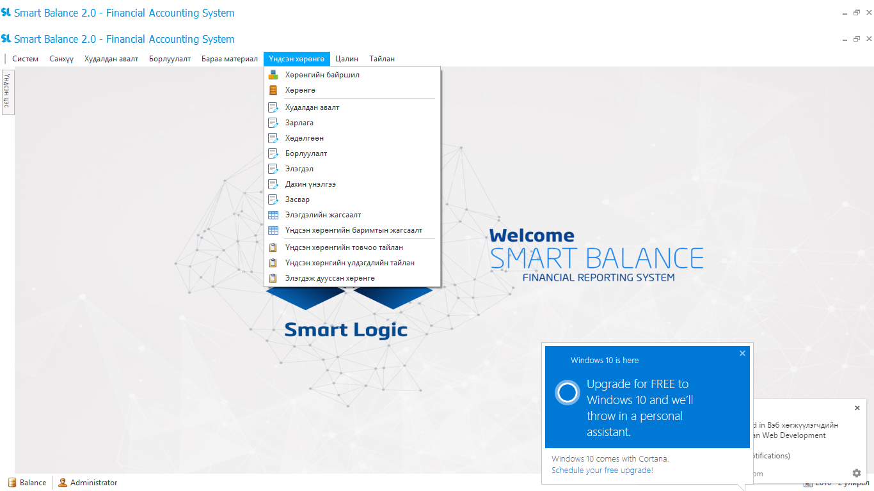Choose Элэгдэл from dropdown menu
This screenshot has width=874, height=491.
[x=352, y=169]
